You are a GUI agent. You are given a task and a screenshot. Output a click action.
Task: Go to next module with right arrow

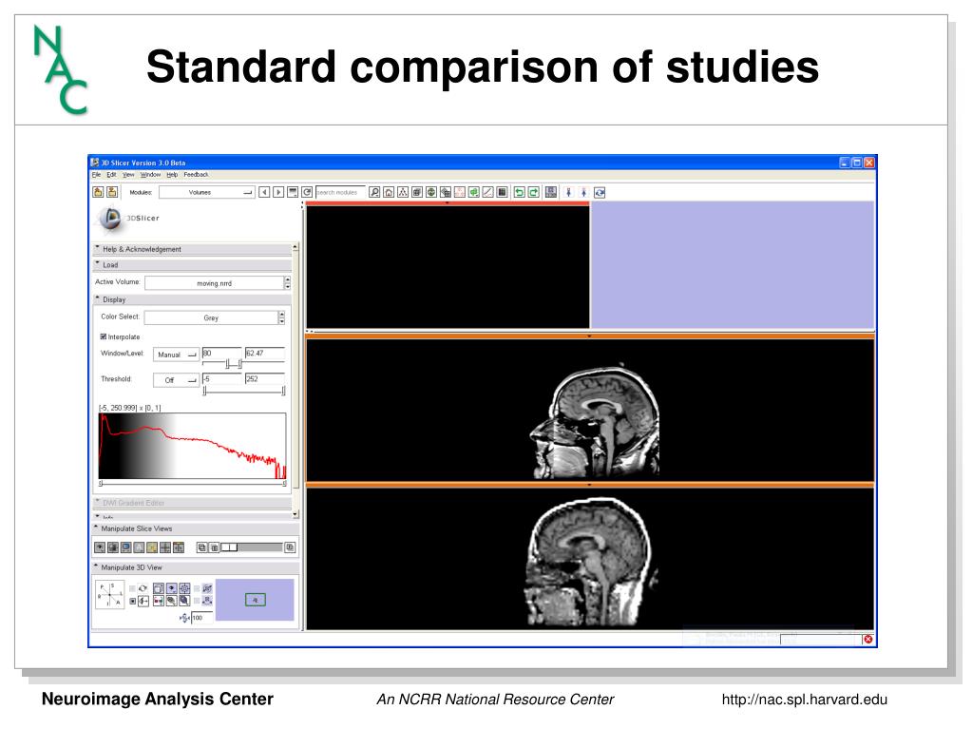click(x=278, y=192)
